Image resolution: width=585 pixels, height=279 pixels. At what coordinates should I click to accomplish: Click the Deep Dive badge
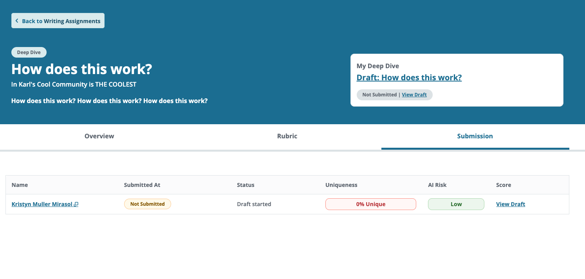coord(29,53)
